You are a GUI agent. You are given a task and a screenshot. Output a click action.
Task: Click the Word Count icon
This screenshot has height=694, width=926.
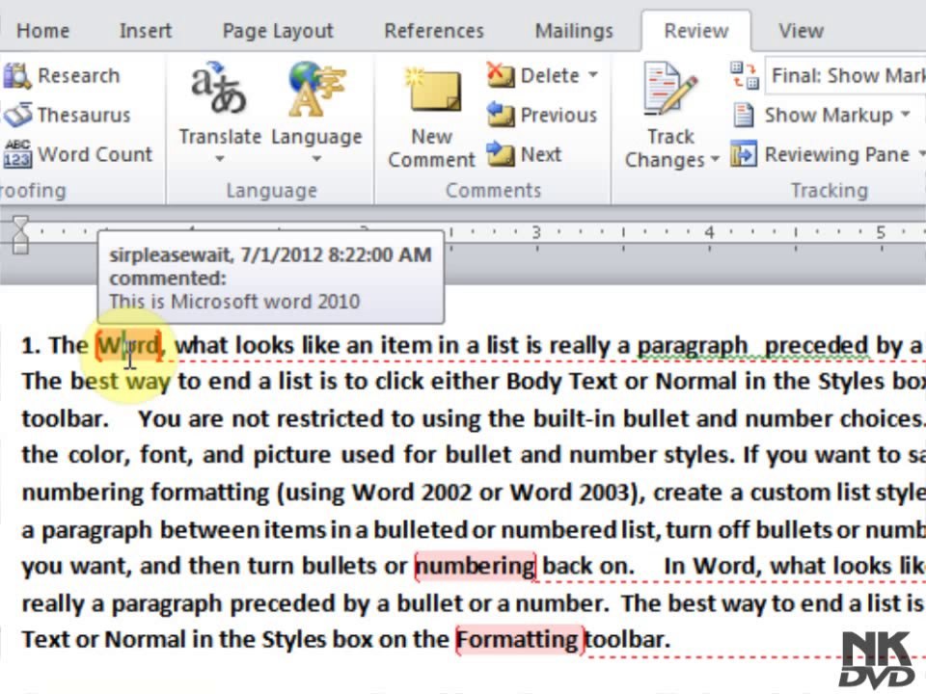pyautogui.click(x=17, y=154)
